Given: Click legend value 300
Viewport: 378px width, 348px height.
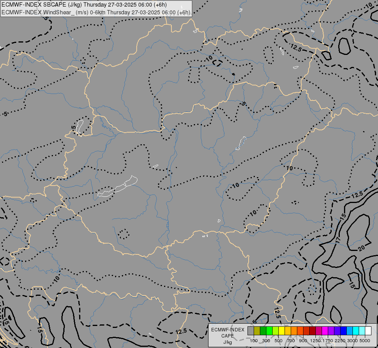Looking at the screenshot, I should coord(266,341).
